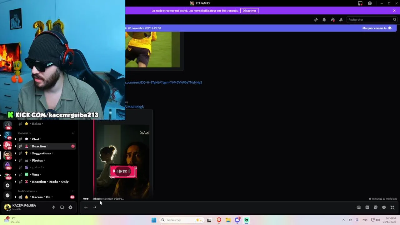Image resolution: width=400 pixels, height=225 pixels.
Task: Dismiss the streamer mode banner
Action: (x=394, y=11)
